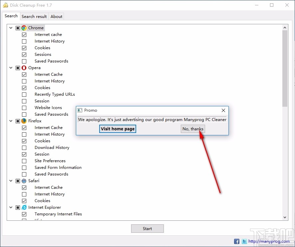The image size is (295, 247).
Task: Click the Safari browser icon
Action: 24,181
